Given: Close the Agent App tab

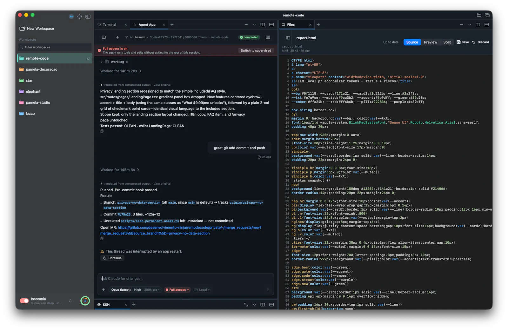Looking at the screenshot, I should [x=164, y=25].
